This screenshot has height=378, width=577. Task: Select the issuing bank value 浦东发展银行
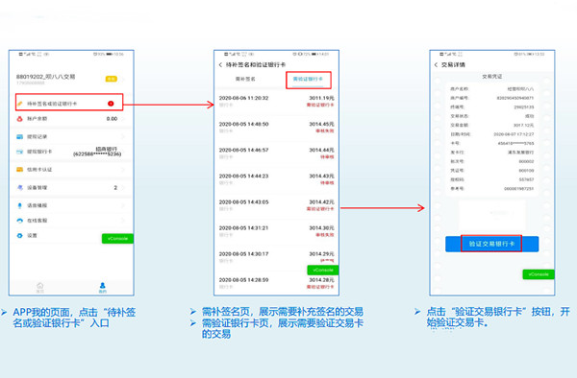520,153
